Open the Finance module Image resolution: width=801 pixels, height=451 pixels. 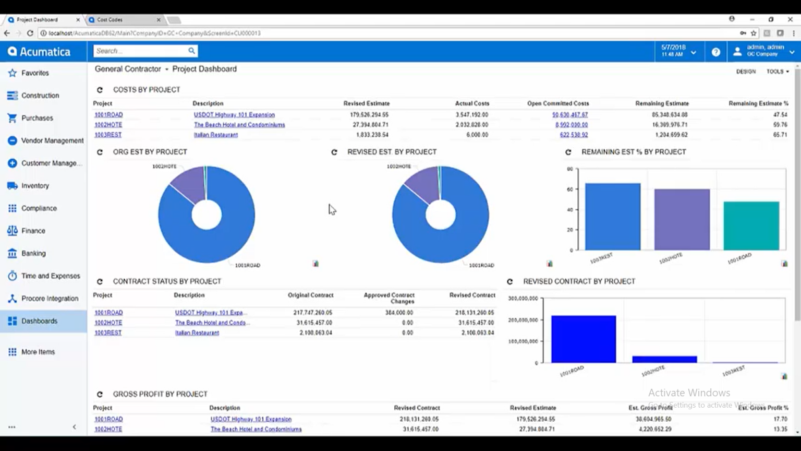click(33, 230)
